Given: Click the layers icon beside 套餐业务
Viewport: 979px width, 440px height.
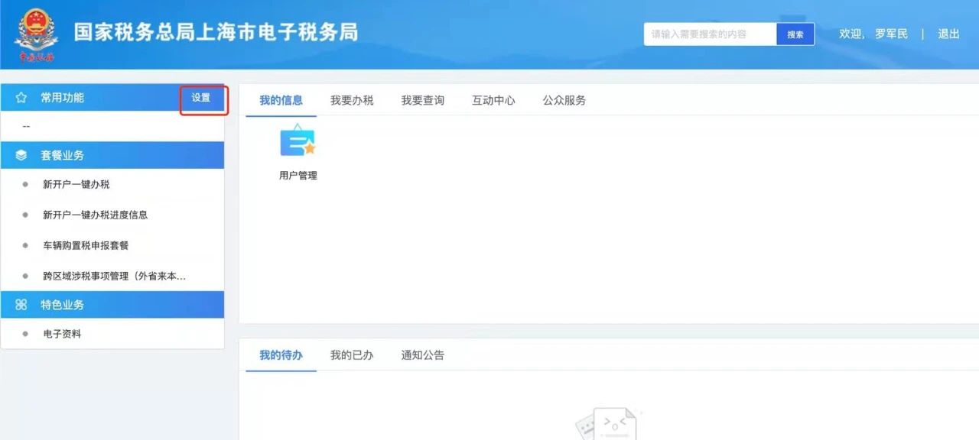Looking at the screenshot, I should (x=21, y=155).
